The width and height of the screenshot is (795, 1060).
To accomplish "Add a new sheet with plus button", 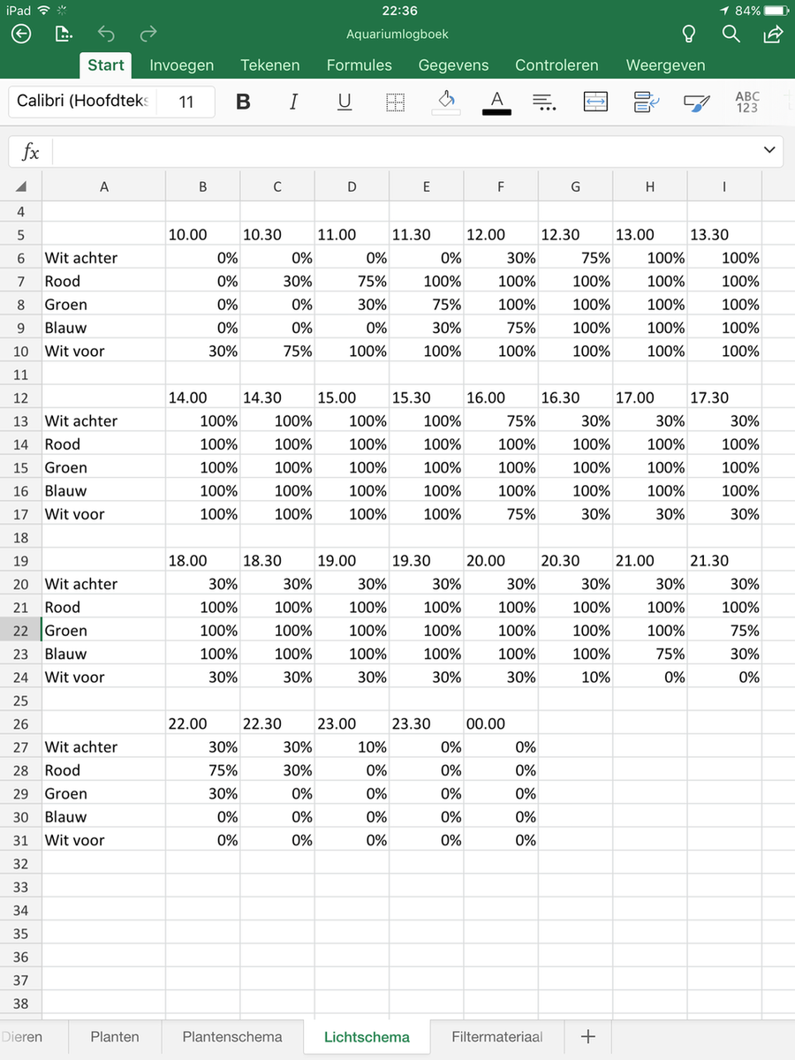I will tap(588, 1037).
